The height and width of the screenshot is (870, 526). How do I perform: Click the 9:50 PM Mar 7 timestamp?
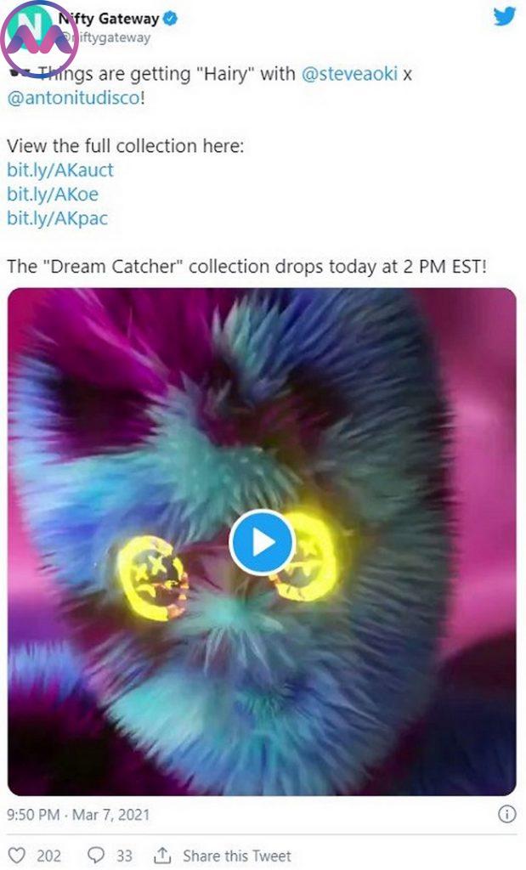coord(78,815)
